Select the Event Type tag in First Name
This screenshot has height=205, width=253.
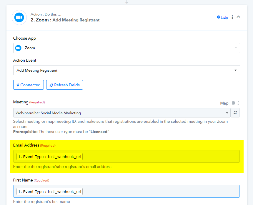click(49, 191)
